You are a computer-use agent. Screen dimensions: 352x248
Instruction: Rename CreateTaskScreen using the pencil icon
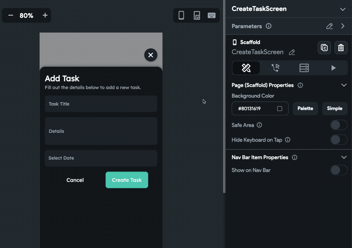point(292,52)
